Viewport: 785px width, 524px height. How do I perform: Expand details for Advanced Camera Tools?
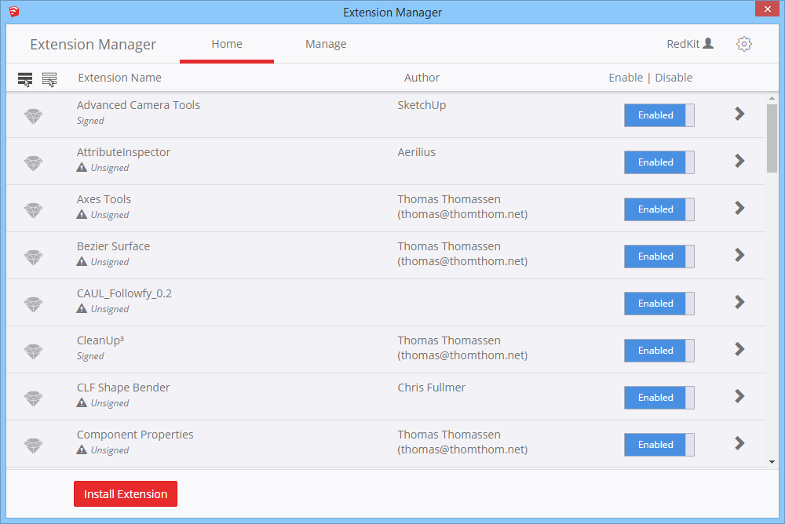click(x=739, y=114)
